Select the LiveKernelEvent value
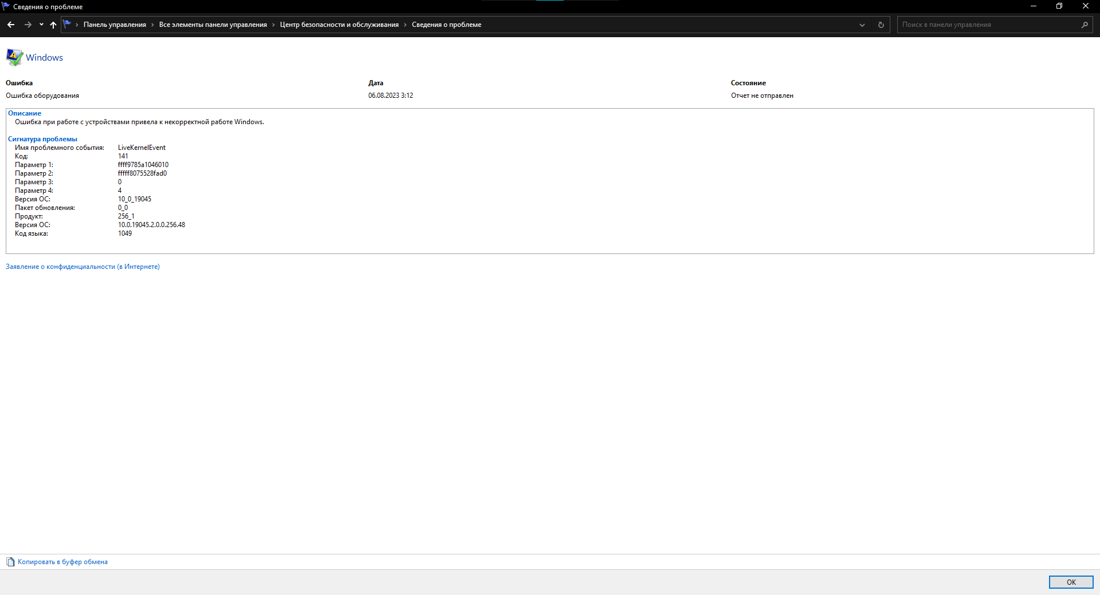Screen dimensions: 1100x595 [x=142, y=148]
